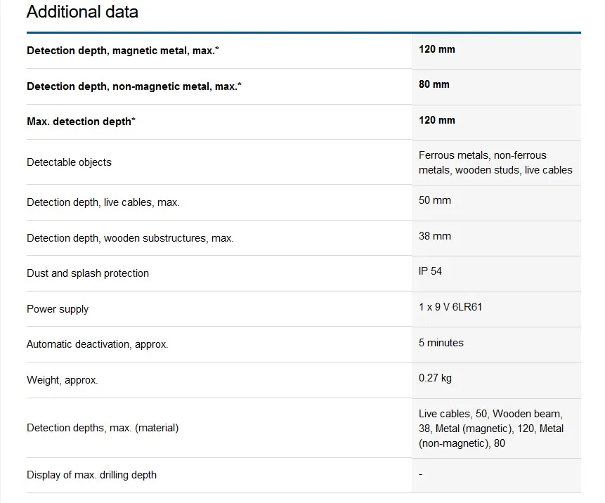Click the "Additional data" heading

[x=82, y=12]
